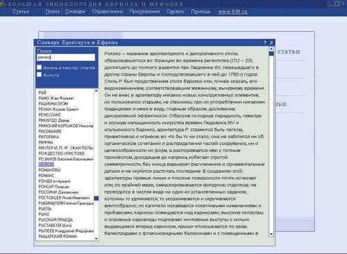Click the article text scroll up arrow
The height and width of the screenshot is (254, 347).
click(271, 49)
